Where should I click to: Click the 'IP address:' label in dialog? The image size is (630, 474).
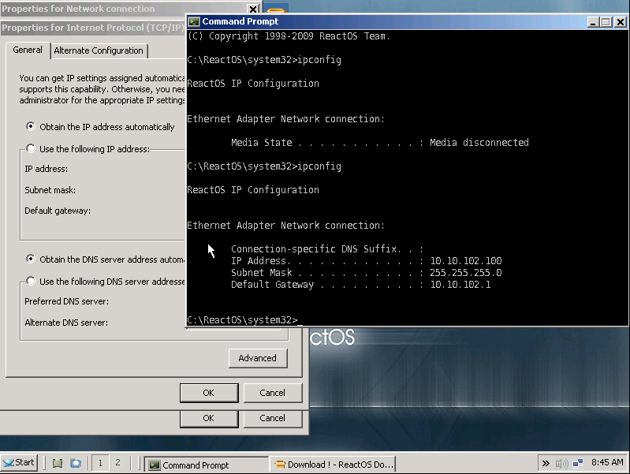(47, 169)
